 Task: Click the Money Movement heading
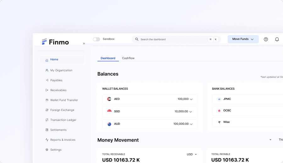(x=118, y=140)
